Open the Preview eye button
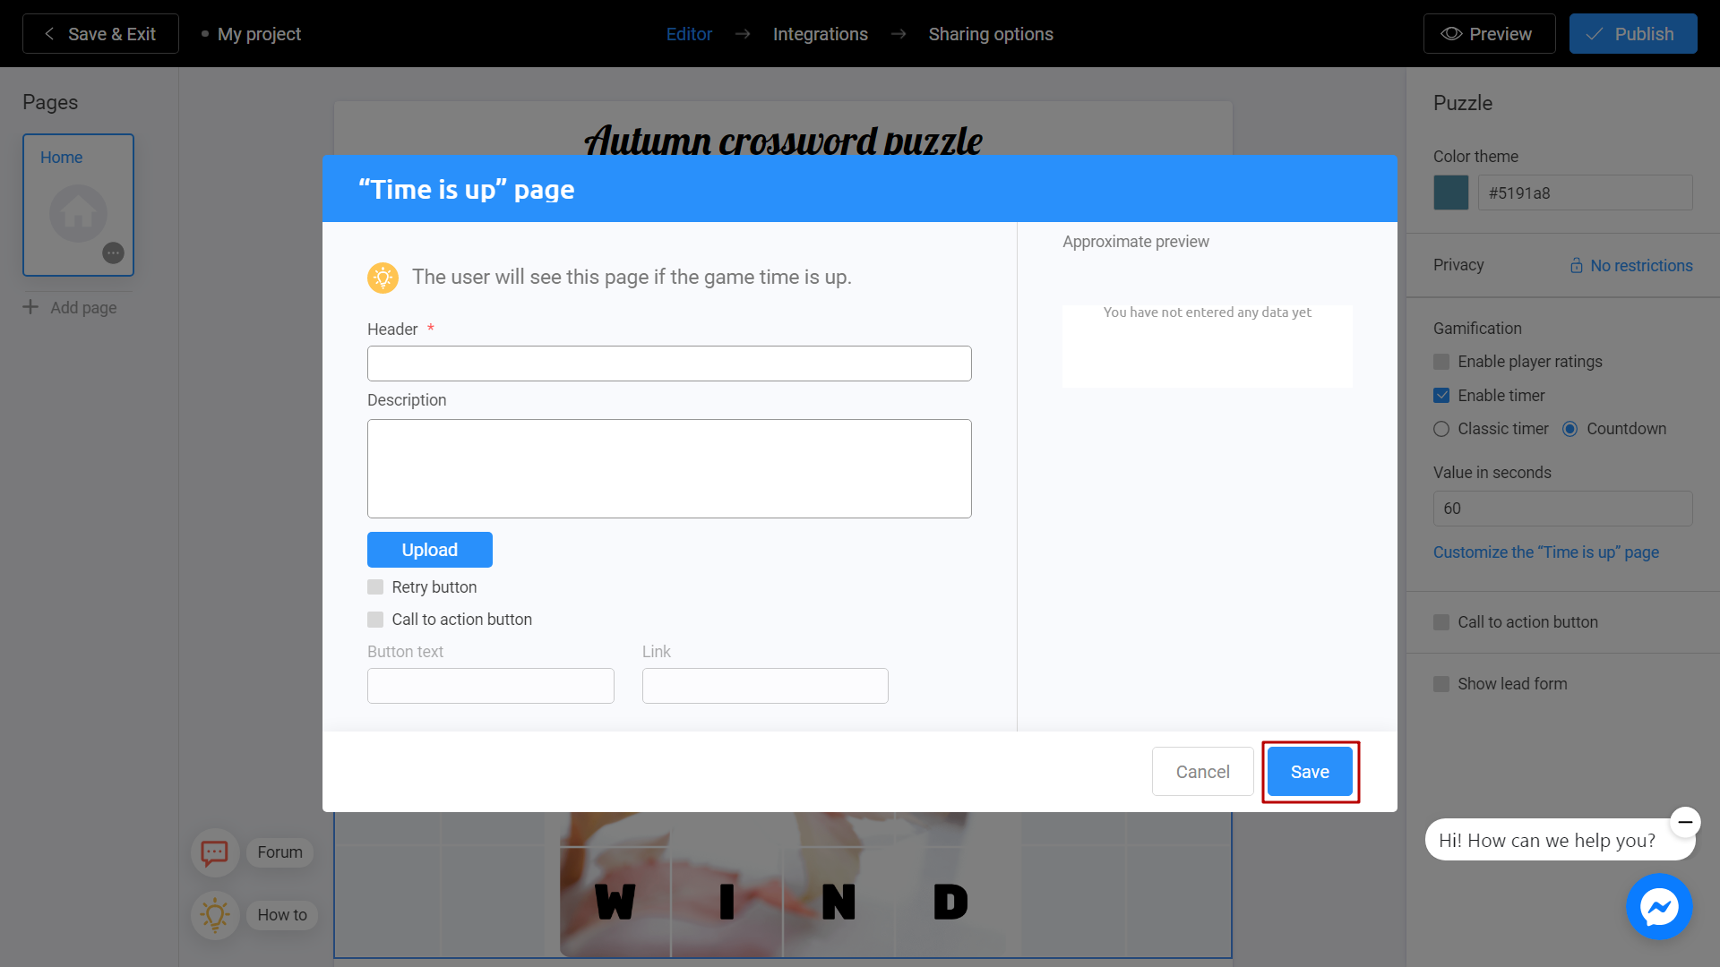This screenshot has width=1720, height=967. tap(1489, 34)
